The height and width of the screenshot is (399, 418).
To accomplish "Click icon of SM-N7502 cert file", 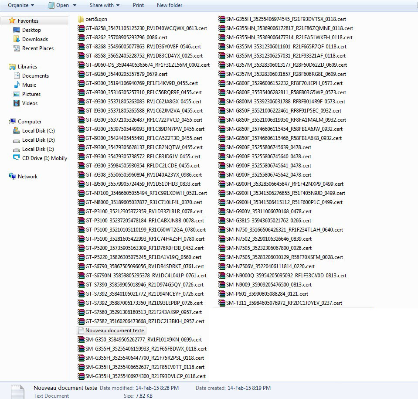I will click(221, 239).
